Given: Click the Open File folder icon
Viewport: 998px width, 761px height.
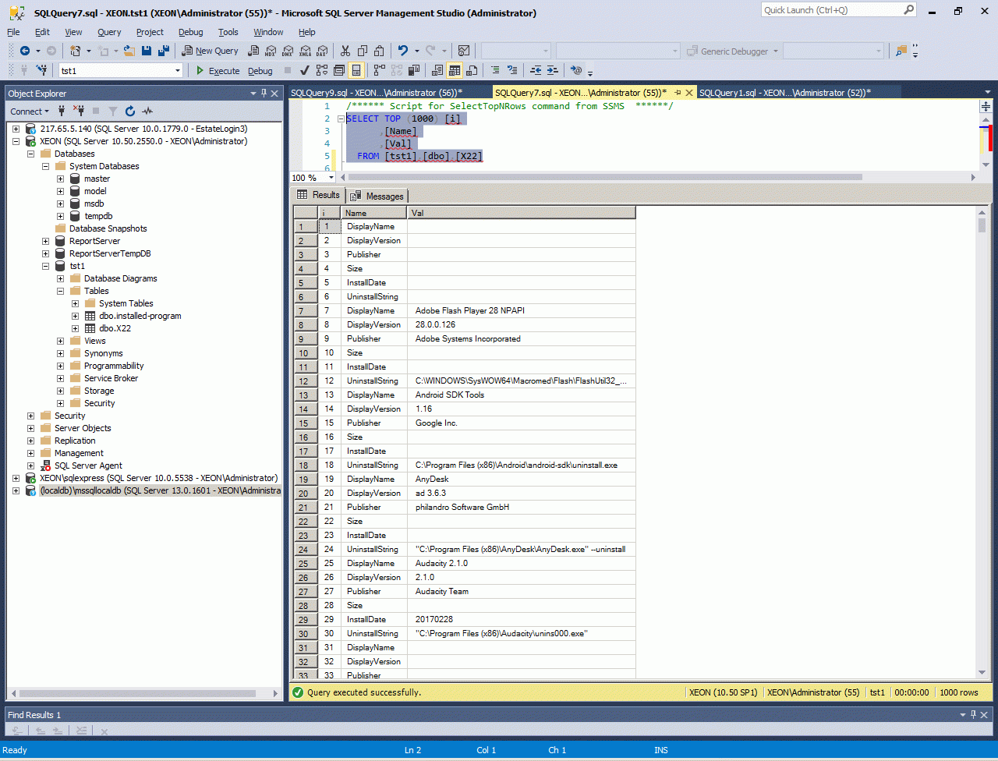Looking at the screenshot, I should click(129, 51).
